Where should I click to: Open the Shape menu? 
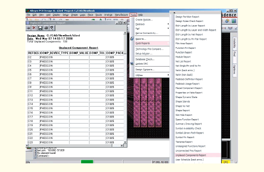pyautogui.click(x=74, y=15)
